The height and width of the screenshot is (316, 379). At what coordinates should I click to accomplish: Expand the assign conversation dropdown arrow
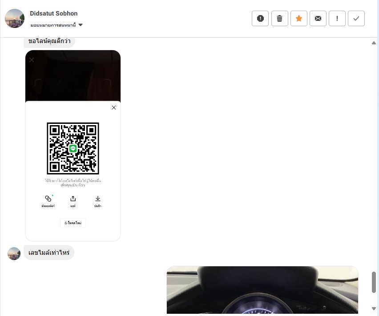(81, 25)
